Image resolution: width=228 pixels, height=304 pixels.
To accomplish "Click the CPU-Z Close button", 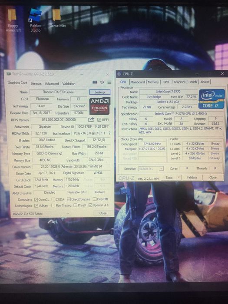I will pos(213,177).
